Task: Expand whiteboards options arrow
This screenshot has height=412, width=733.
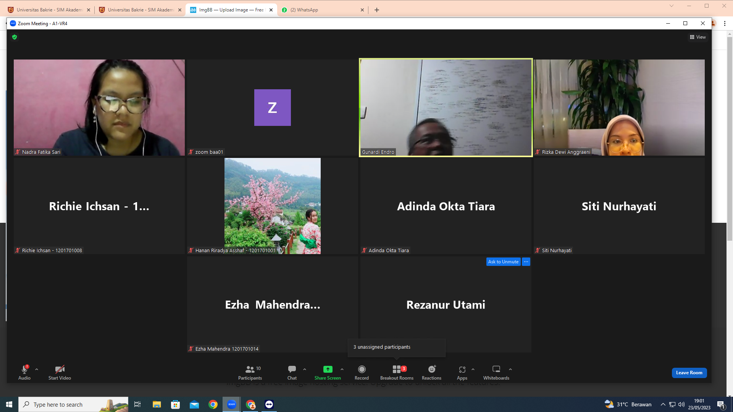Action: [x=510, y=369]
